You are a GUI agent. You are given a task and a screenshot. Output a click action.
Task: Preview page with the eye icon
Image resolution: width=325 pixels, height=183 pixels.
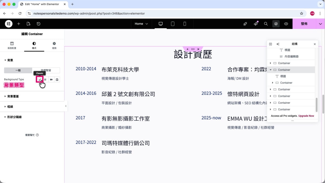(286, 24)
